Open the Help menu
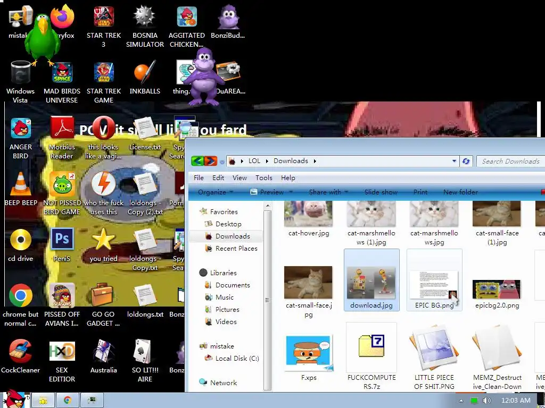This screenshot has height=408, width=545. 288,177
